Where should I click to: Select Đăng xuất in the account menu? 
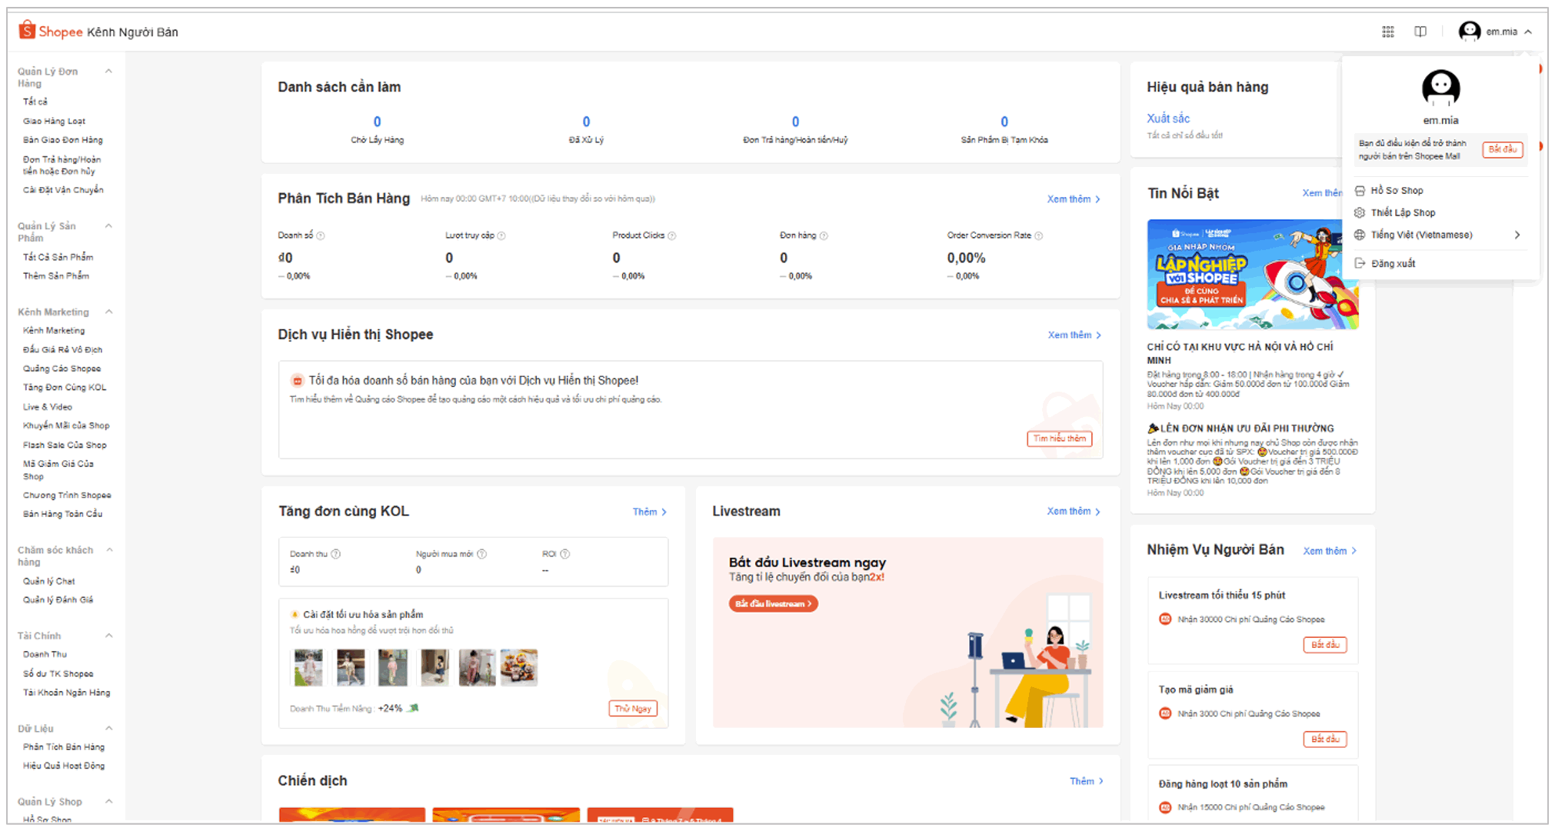(x=1392, y=262)
